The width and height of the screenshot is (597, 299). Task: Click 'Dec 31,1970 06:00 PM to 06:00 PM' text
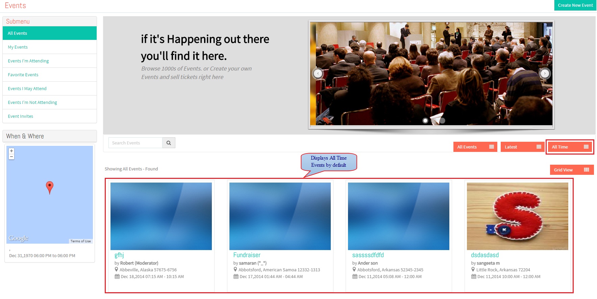point(42,255)
